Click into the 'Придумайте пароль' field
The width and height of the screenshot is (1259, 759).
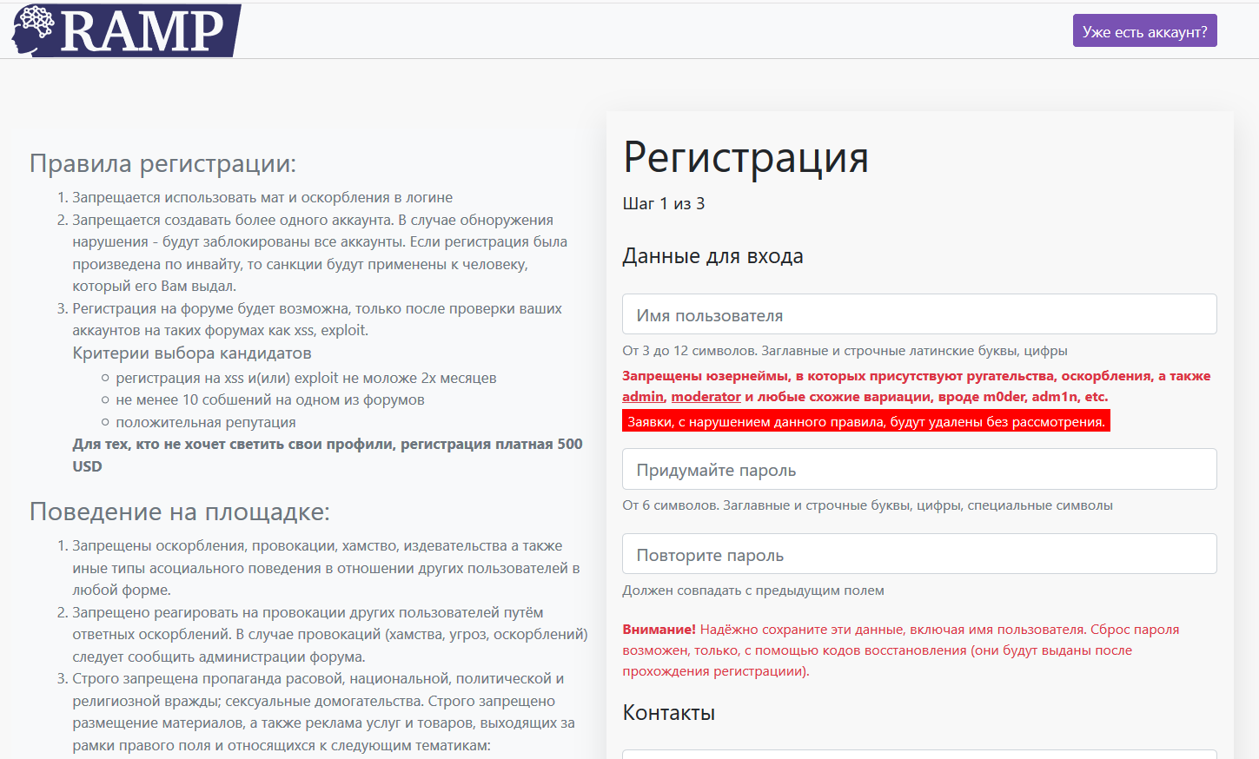click(919, 469)
